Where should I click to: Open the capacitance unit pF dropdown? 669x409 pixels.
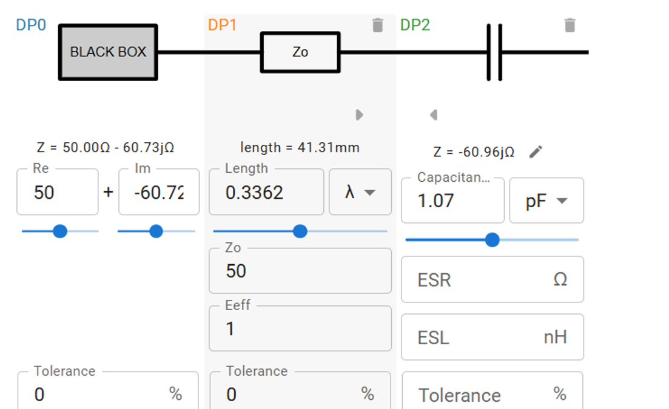(546, 201)
